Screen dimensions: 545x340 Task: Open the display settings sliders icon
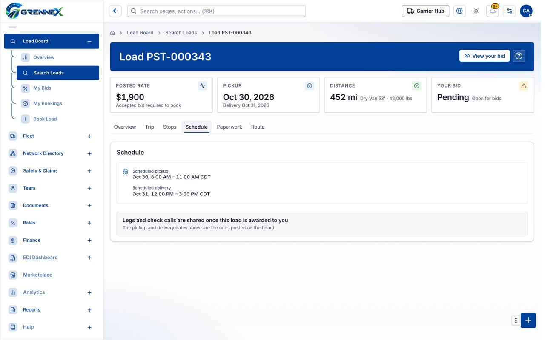point(509,11)
